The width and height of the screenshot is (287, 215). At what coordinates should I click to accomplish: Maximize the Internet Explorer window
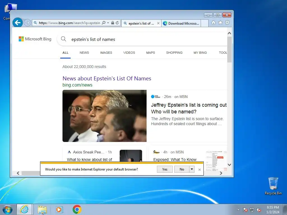click(217, 15)
